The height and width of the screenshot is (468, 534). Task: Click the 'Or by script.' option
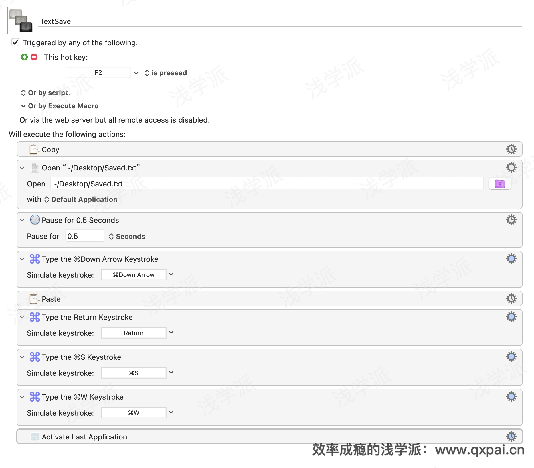point(46,93)
